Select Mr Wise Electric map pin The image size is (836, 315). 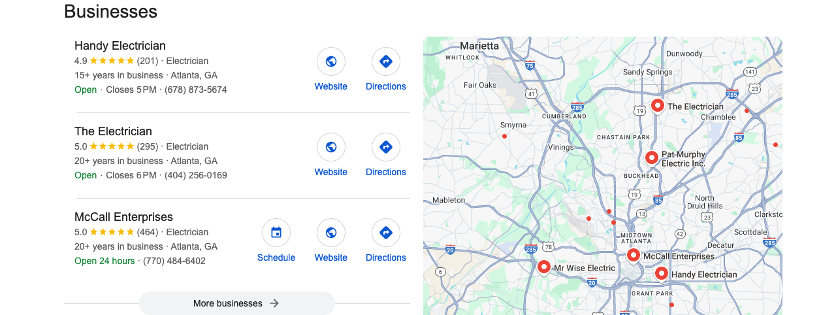(543, 267)
